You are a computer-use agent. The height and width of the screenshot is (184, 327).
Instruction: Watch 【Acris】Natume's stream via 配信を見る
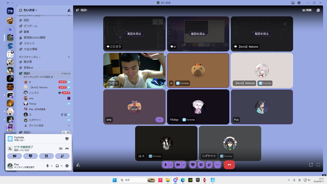click(x=262, y=34)
